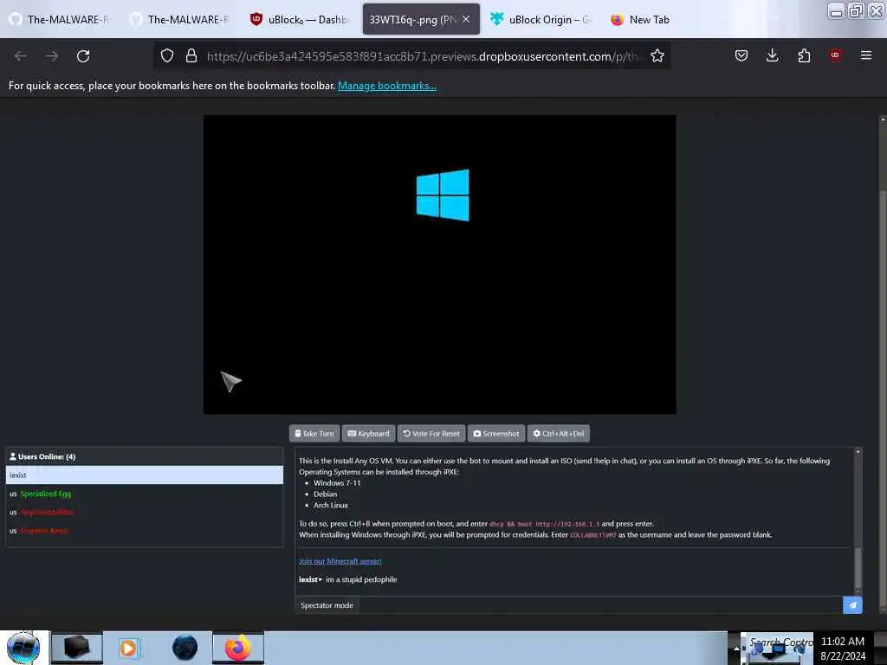Show hidden system tray icons arrow
This screenshot has width=887, height=665.
(x=736, y=649)
